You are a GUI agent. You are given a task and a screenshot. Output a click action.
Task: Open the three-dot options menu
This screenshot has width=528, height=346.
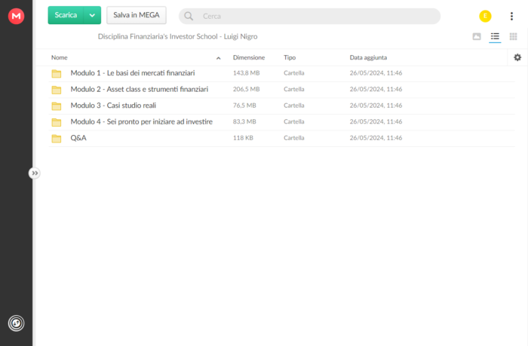[511, 16]
